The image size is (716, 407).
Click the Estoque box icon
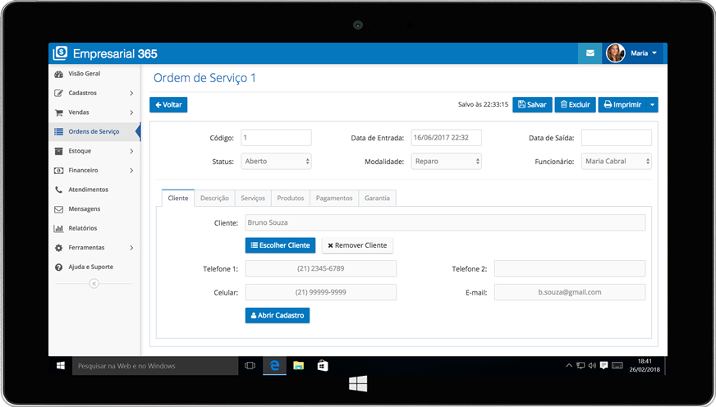tap(58, 151)
